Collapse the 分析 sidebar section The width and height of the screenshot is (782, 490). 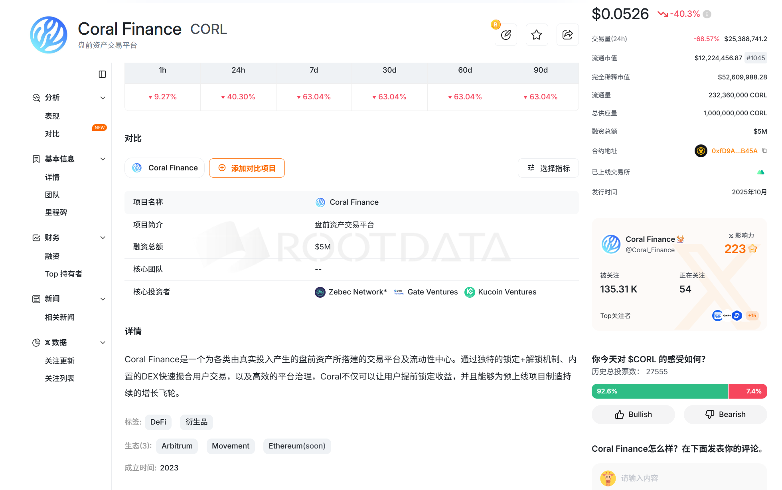coord(103,98)
